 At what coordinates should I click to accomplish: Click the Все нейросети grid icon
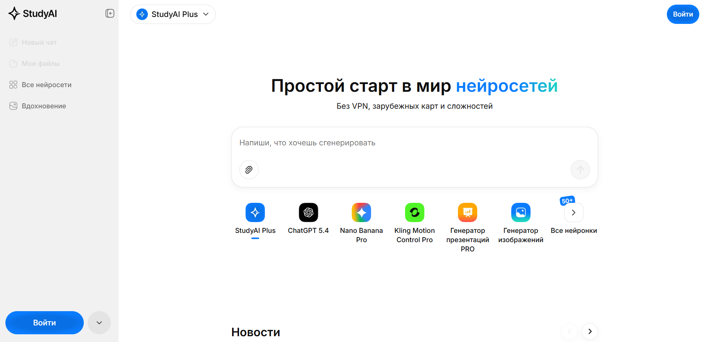coord(14,85)
